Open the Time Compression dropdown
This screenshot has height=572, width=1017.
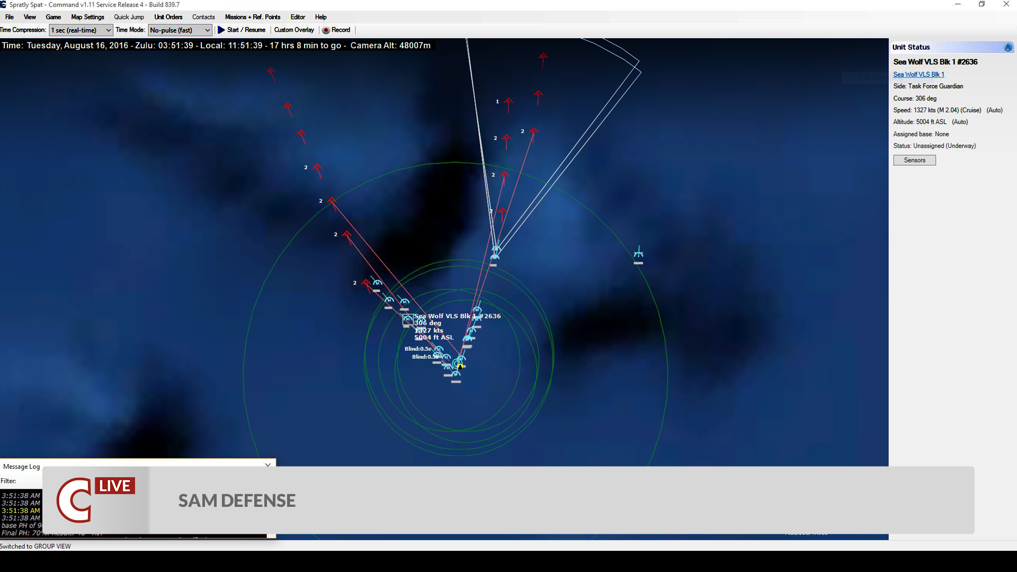tap(109, 30)
